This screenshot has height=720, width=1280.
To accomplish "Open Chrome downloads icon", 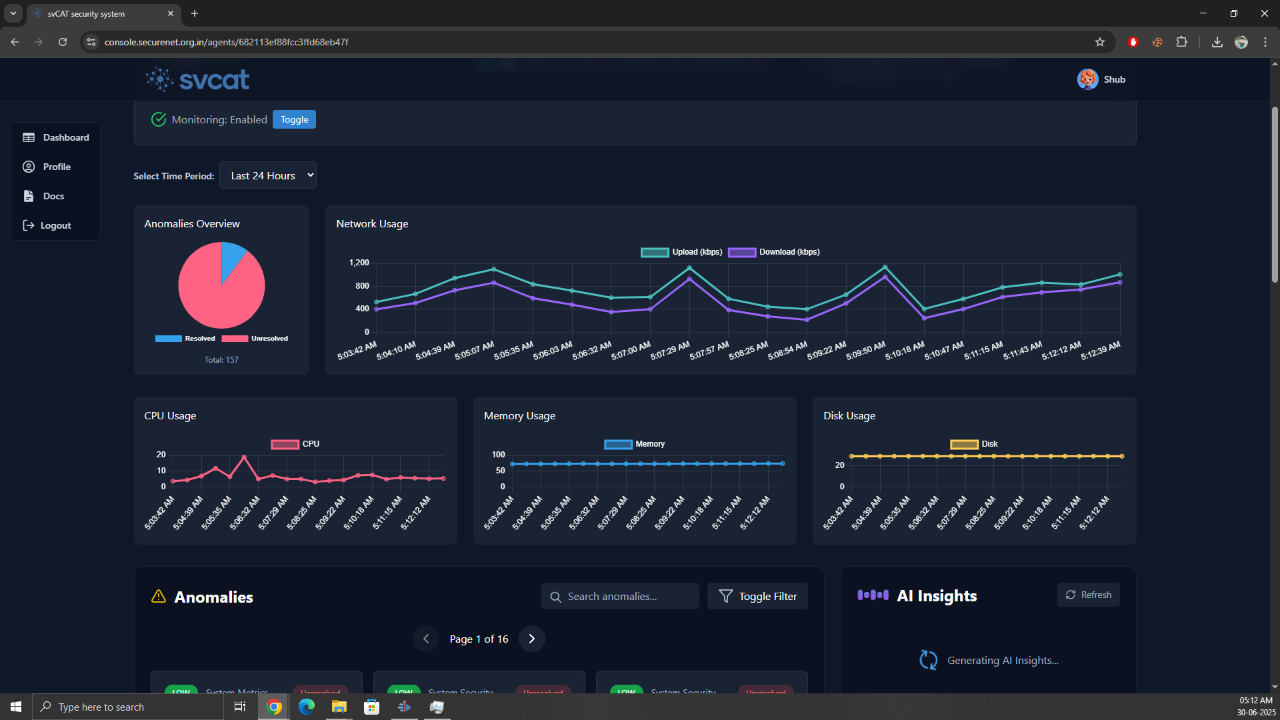I will tap(1217, 42).
